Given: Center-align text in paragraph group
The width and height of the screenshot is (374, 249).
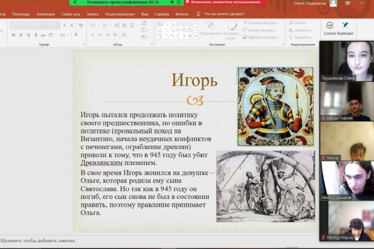Looking at the screenshot, I should [x=100, y=35].
